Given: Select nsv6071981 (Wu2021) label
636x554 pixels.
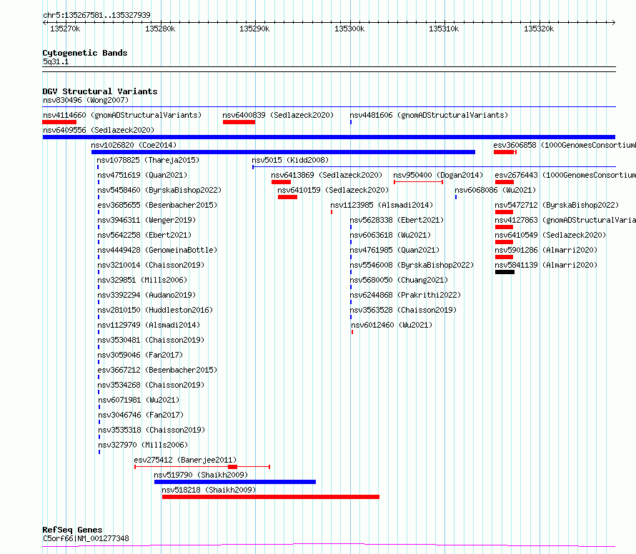Looking at the screenshot, I should tap(139, 400).
